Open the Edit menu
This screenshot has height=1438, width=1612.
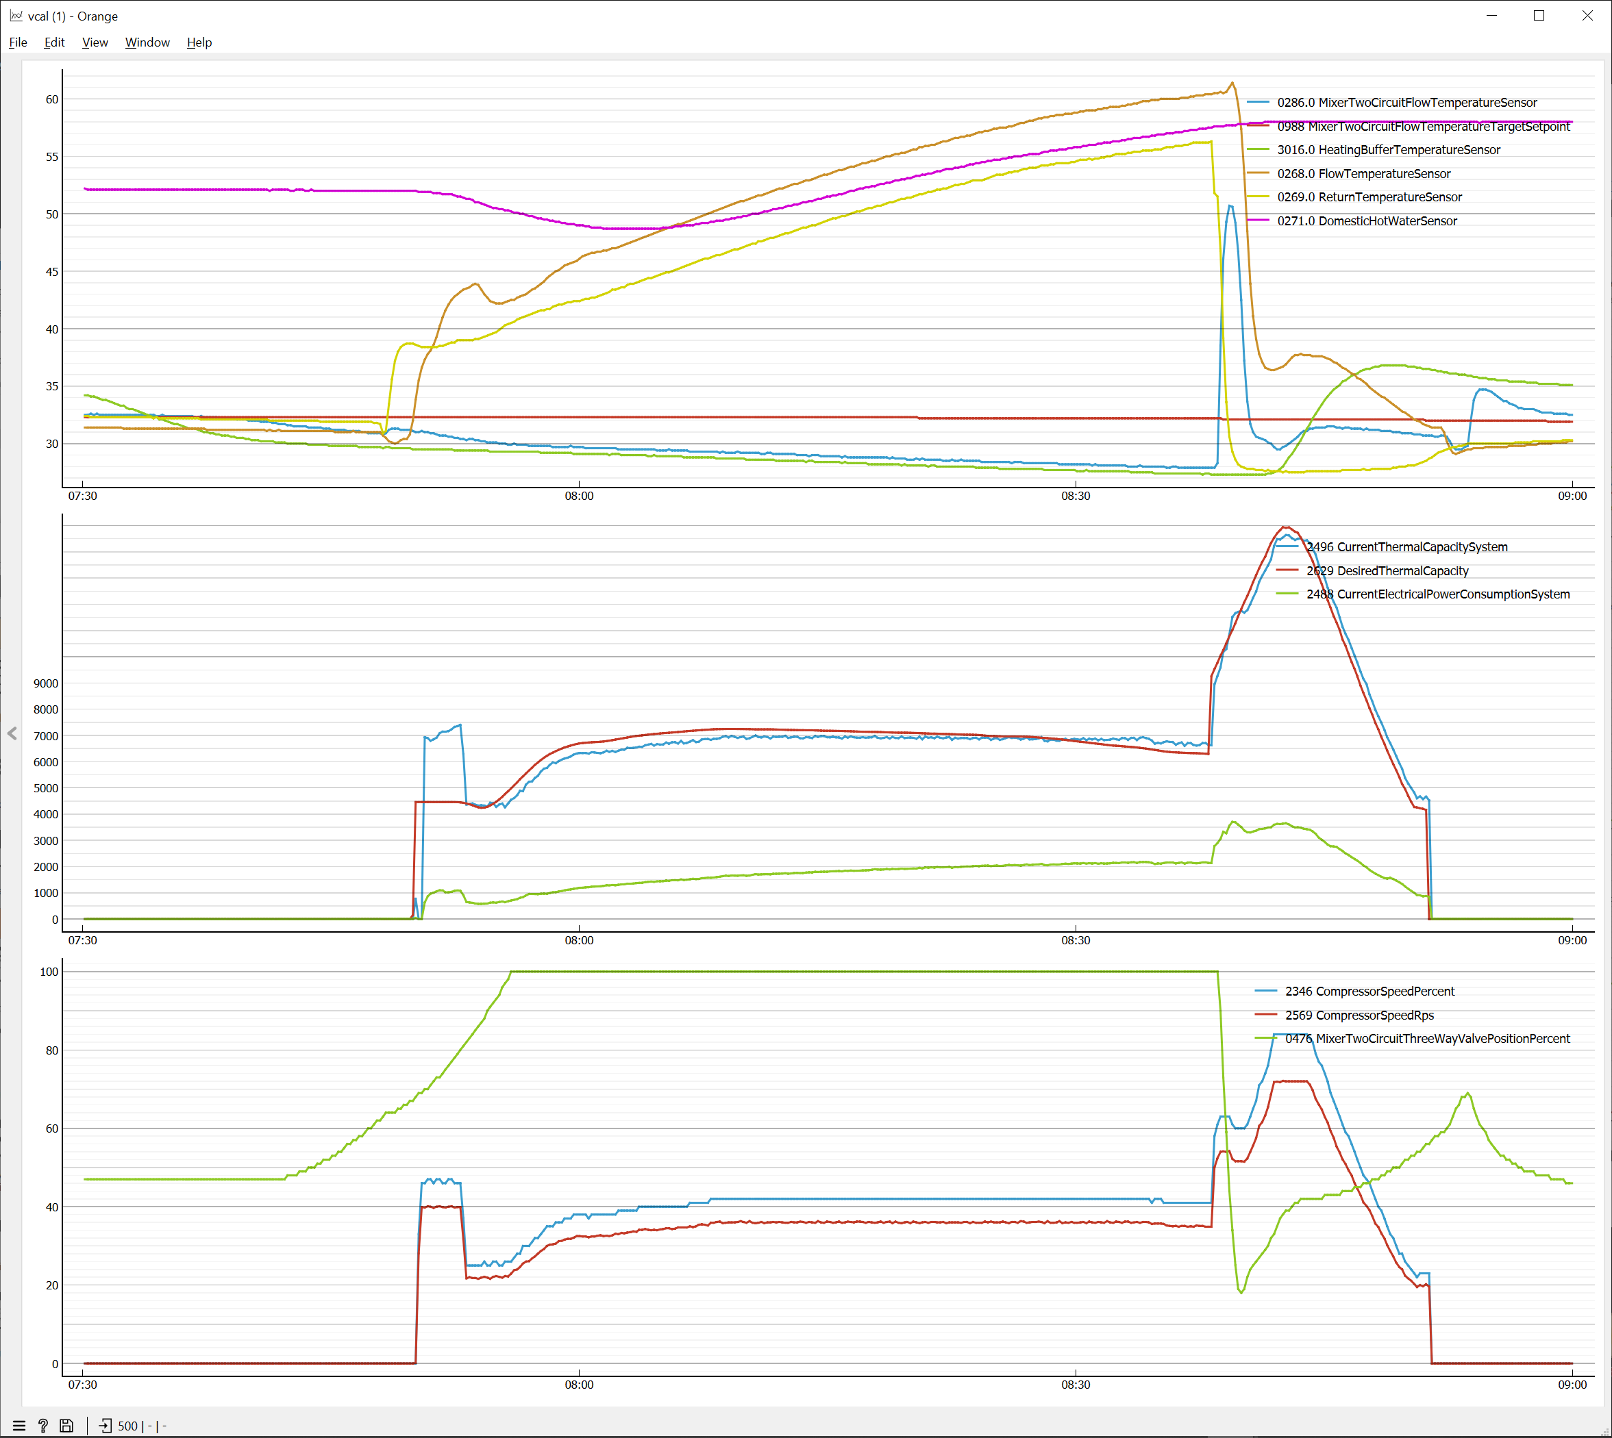pyautogui.click(x=53, y=42)
